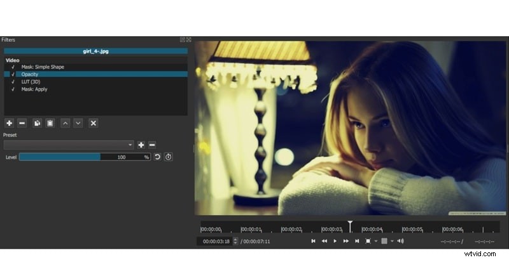Click the video preview image
Image resolution: width=509 pixels, height=260 pixels.
[351, 127]
